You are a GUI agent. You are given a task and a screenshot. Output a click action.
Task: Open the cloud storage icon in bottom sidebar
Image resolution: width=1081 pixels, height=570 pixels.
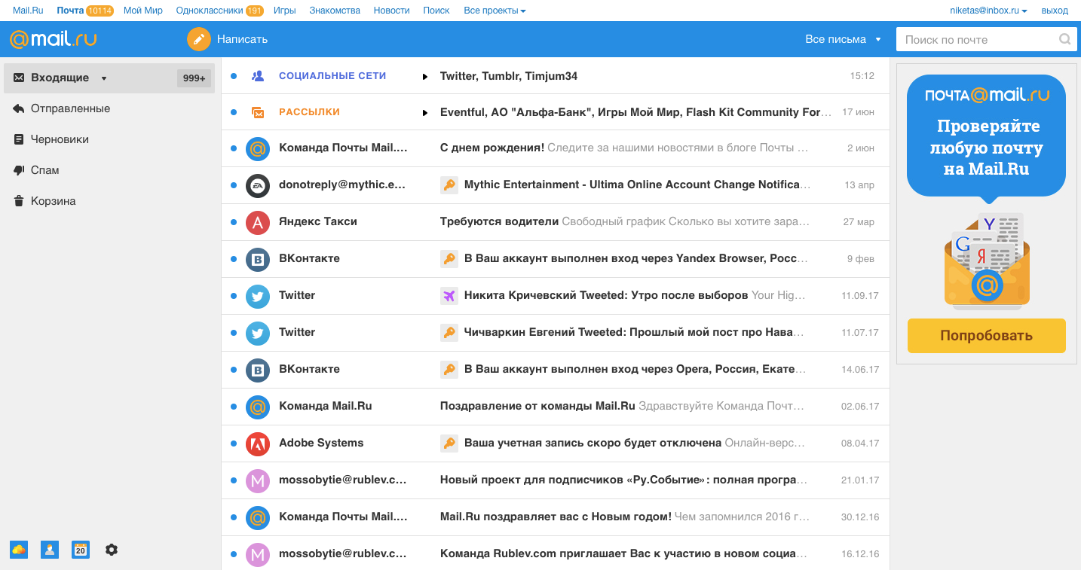tap(19, 550)
